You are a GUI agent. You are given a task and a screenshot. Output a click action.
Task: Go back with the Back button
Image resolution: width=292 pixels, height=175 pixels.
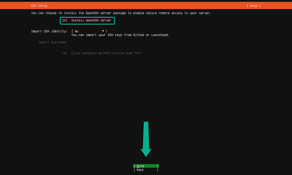coord(146,170)
